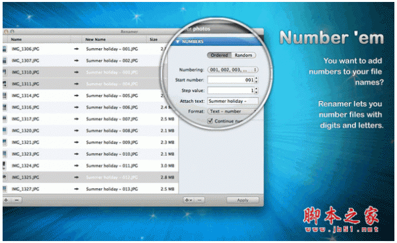Click new name Summer holiday - 011.JPG
This screenshot has height=243, width=397.
[x=112, y=166]
